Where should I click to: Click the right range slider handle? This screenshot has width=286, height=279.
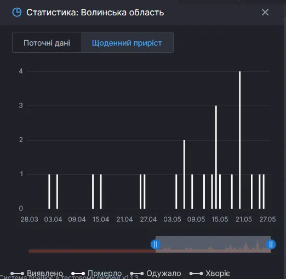tap(271, 244)
